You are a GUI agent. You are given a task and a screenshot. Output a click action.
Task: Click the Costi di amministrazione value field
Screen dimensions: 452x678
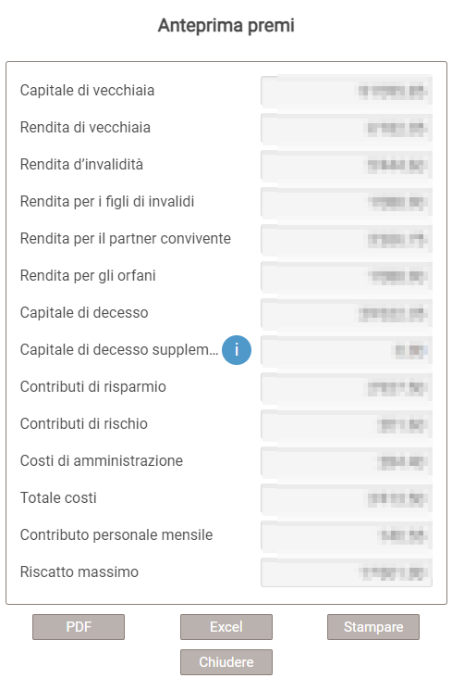(x=347, y=461)
